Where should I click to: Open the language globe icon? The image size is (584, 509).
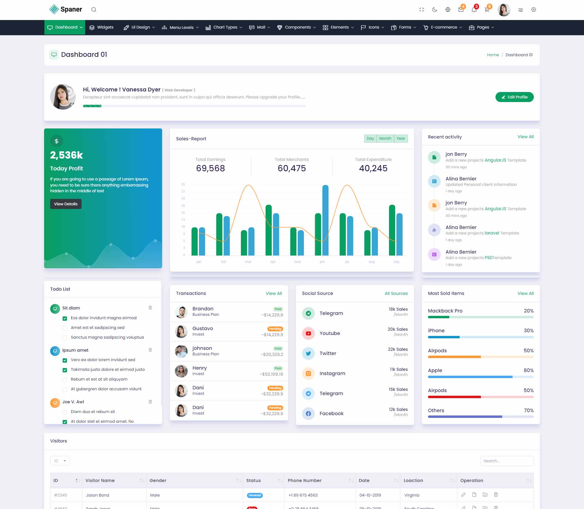coord(447,10)
